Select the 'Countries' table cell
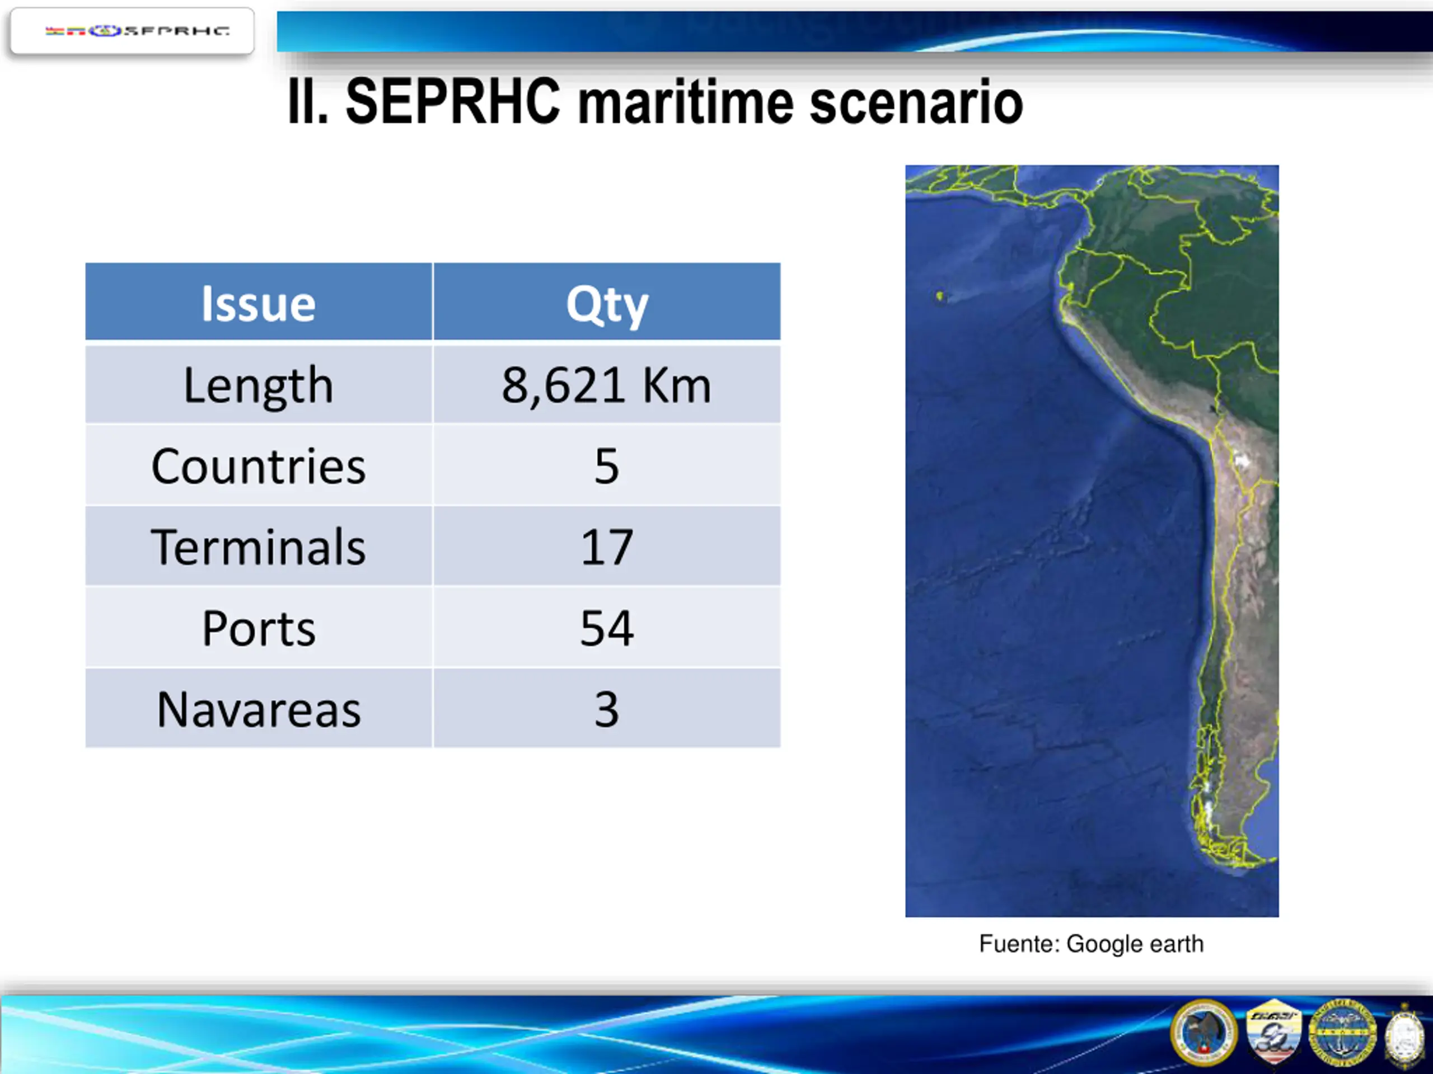1433x1074 pixels. (x=259, y=465)
